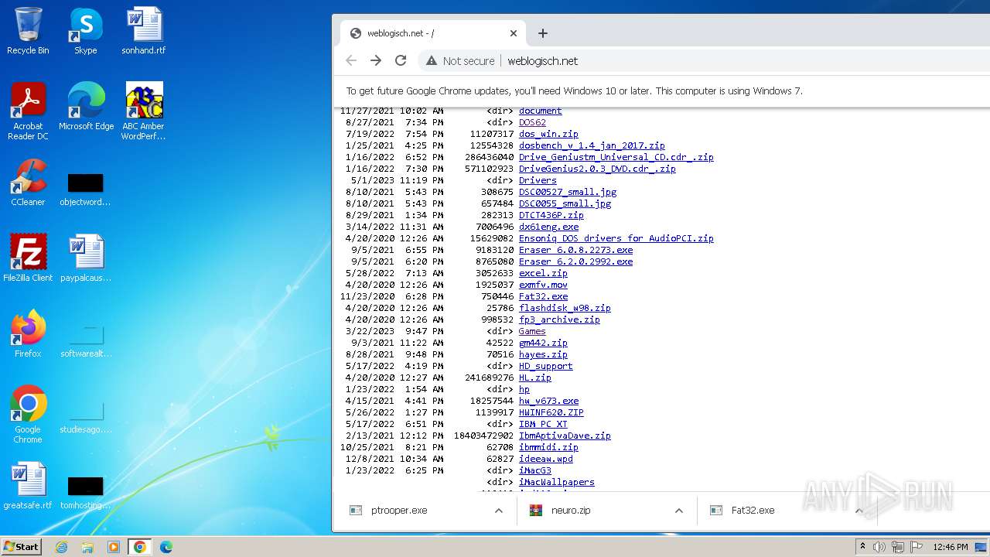Launch CCleaner from the desktop
The height and width of the screenshot is (557, 990).
point(28,183)
